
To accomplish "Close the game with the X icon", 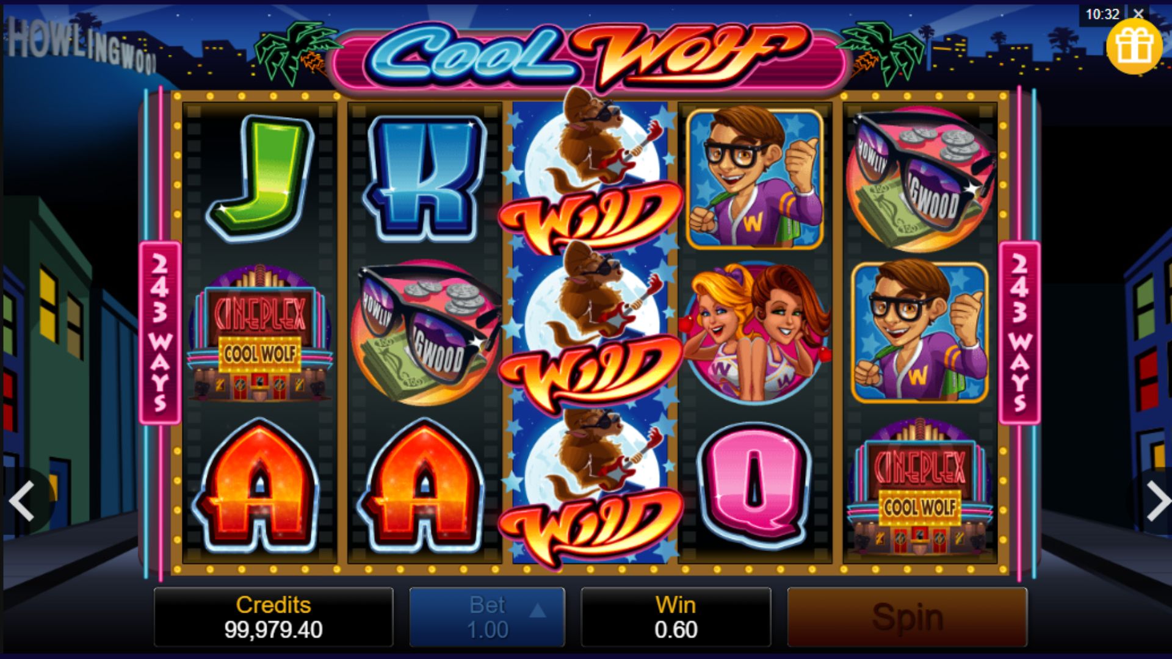I will coord(1138,13).
